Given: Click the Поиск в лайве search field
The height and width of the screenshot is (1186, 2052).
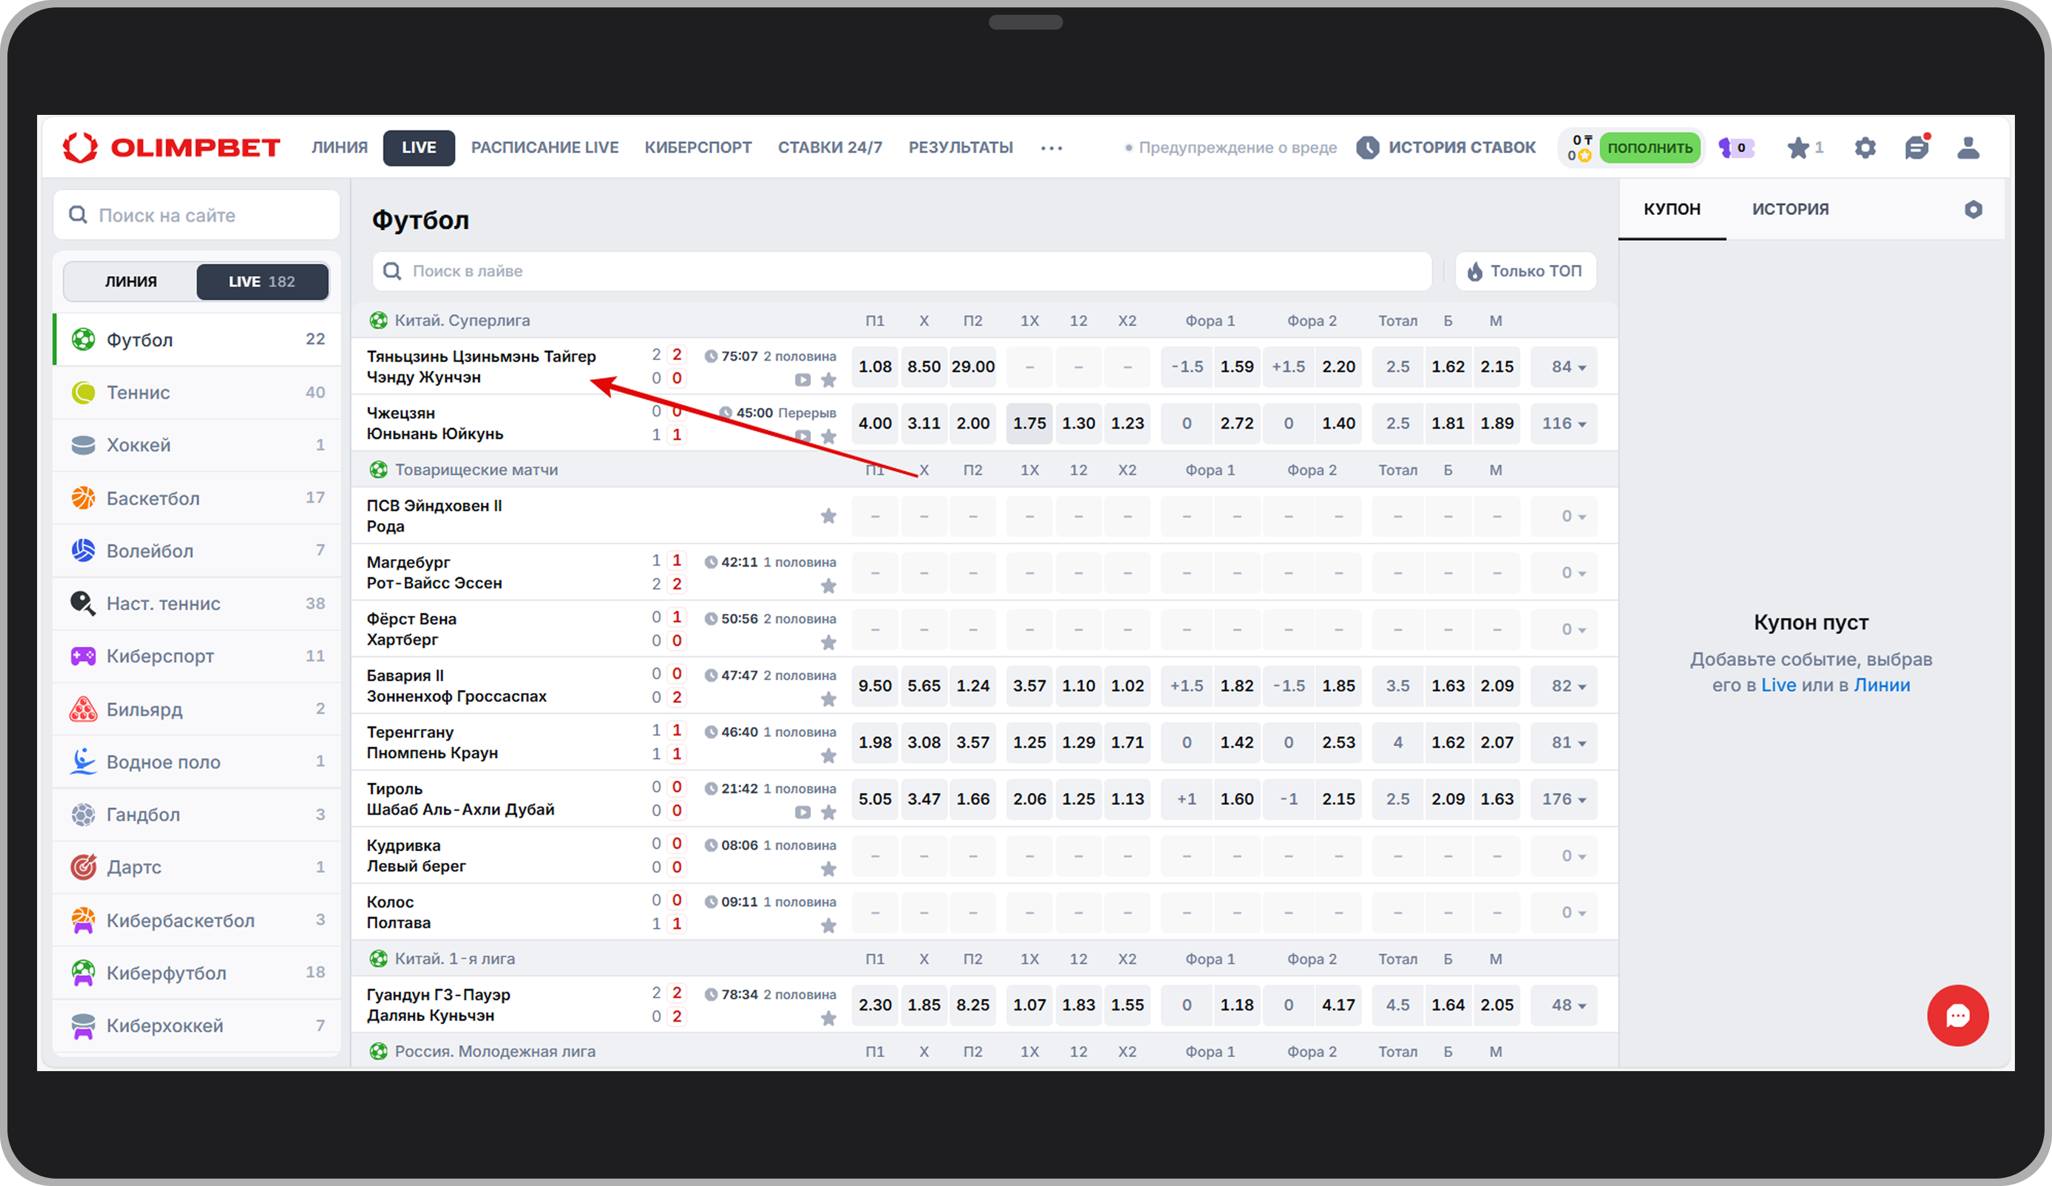Looking at the screenshot, I should click(901, 271).
